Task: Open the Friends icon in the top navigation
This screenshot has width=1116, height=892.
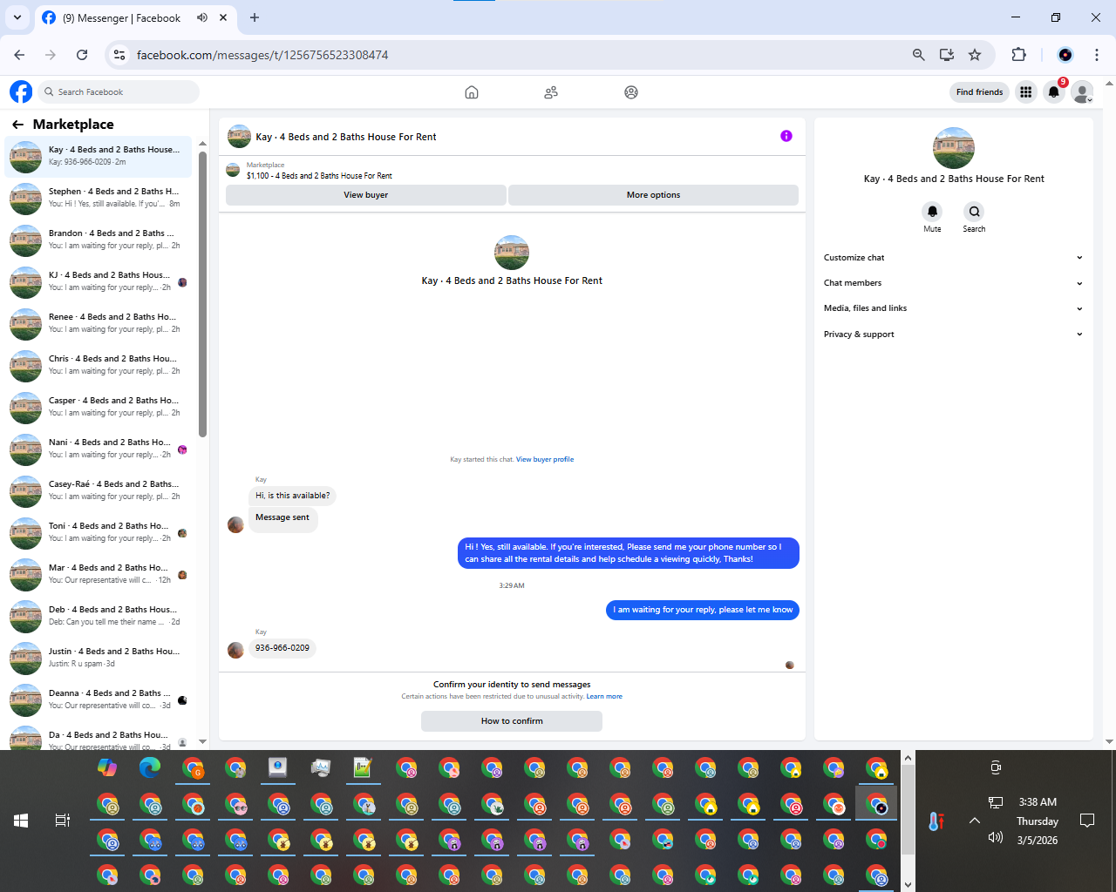Action: click(551, 92)
